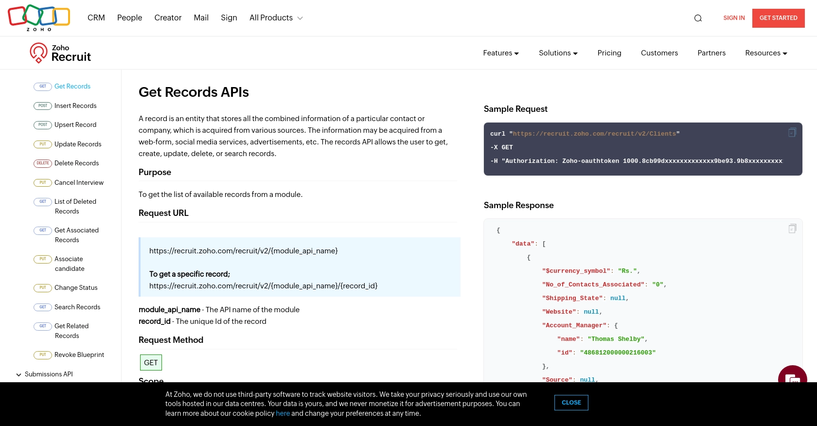
Task: Open the Solutions dropdown menu
Action: tap(558, 53)
